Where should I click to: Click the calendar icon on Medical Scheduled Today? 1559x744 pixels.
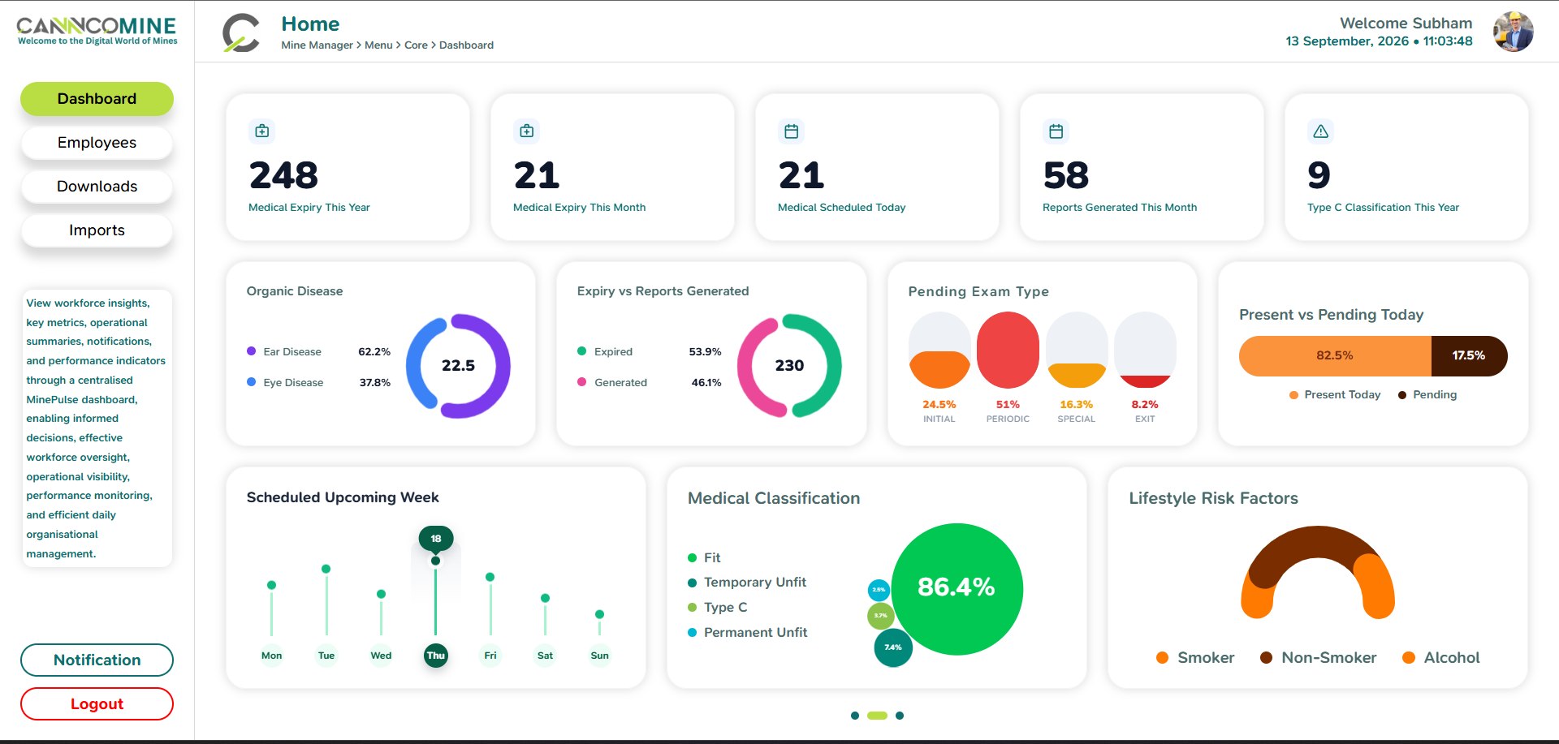click(x=792, y=131)
